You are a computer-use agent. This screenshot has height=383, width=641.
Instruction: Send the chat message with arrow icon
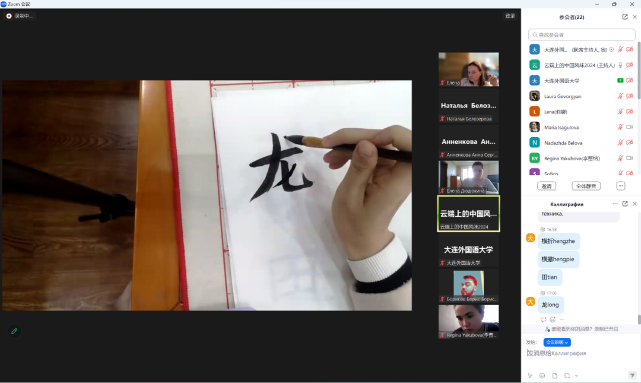pos(632,375)
